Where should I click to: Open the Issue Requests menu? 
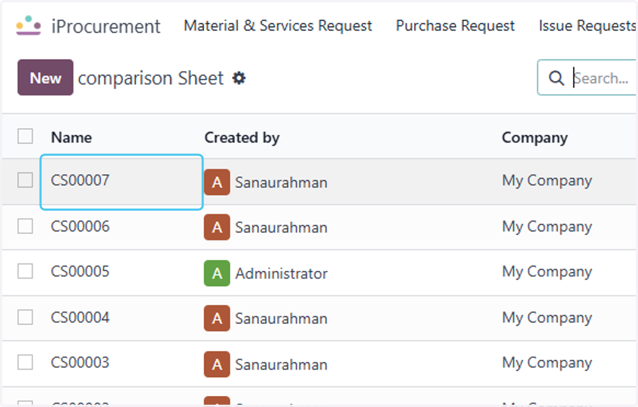(587, 26)
